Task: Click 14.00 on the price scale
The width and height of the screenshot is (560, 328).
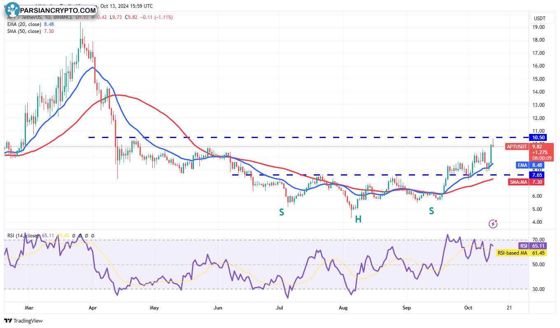Action: 539,92
